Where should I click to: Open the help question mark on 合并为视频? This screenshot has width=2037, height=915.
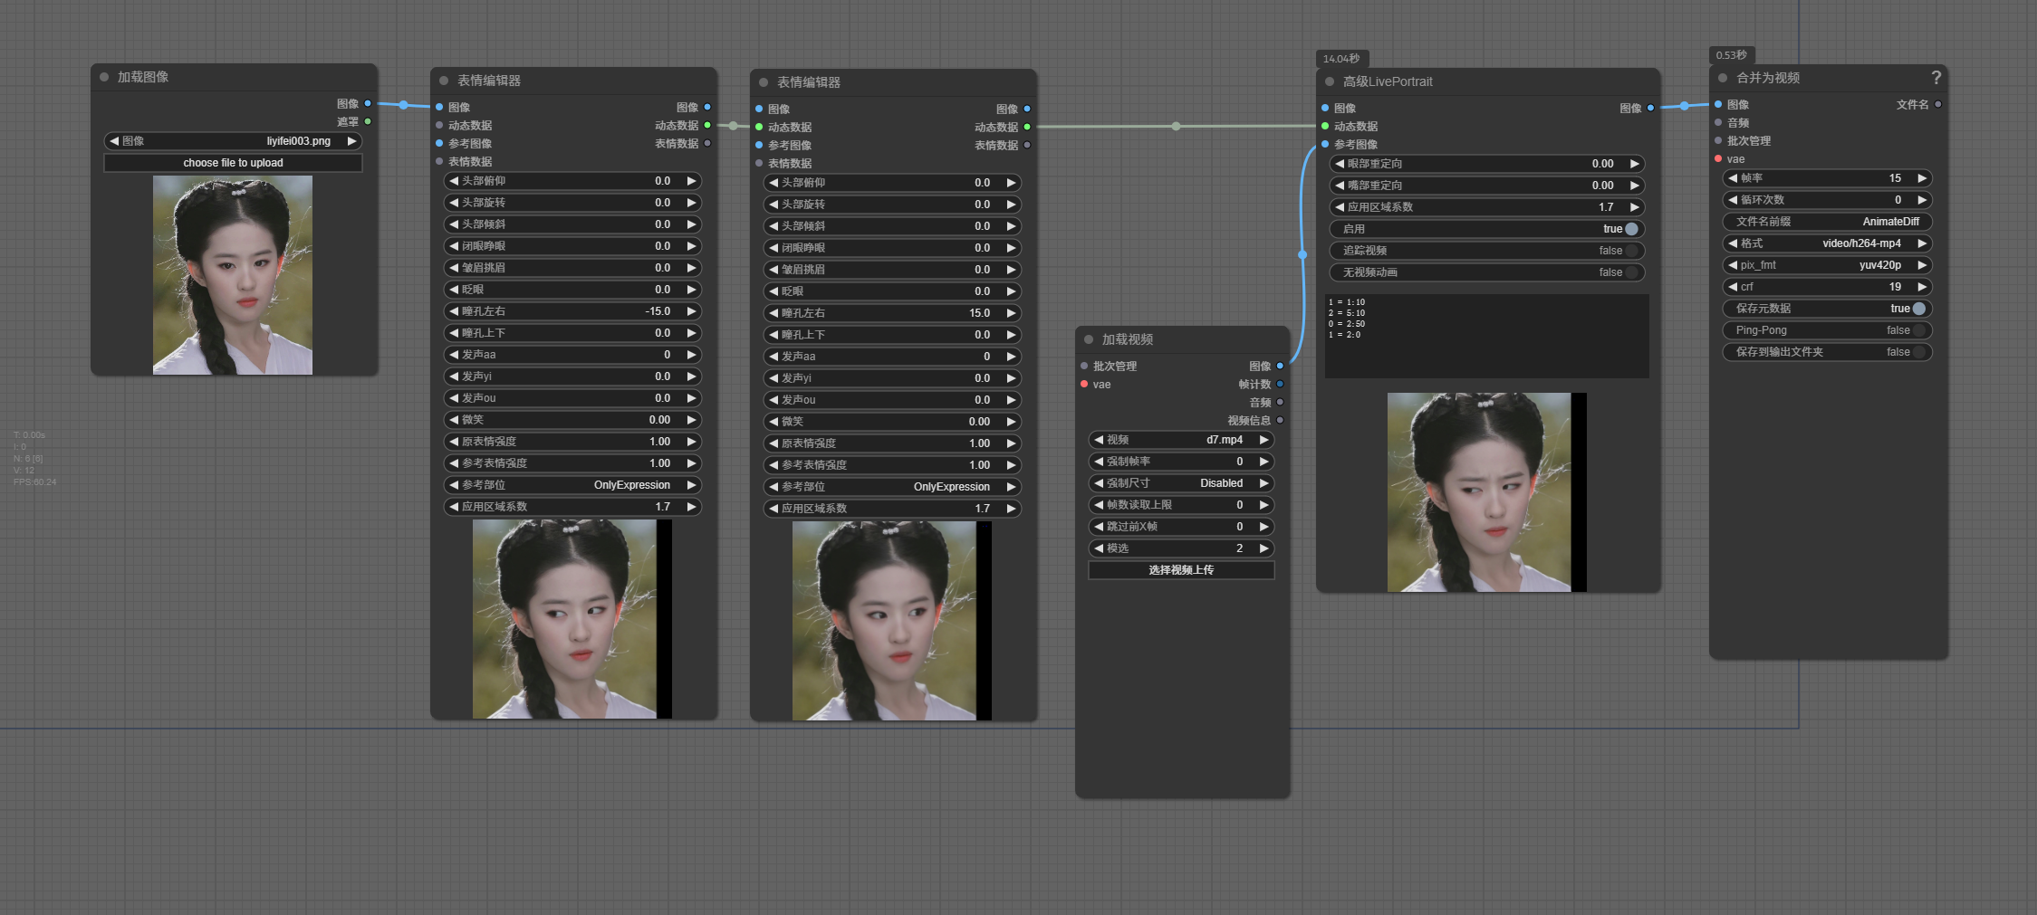pos(1936,78)
